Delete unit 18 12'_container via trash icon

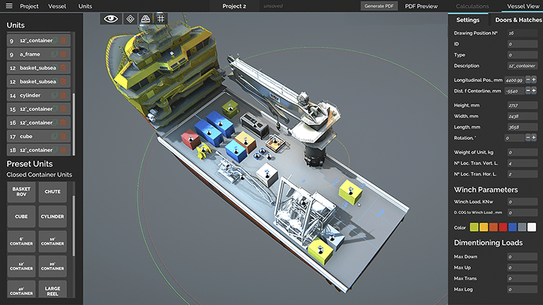[x=63, y=150]
